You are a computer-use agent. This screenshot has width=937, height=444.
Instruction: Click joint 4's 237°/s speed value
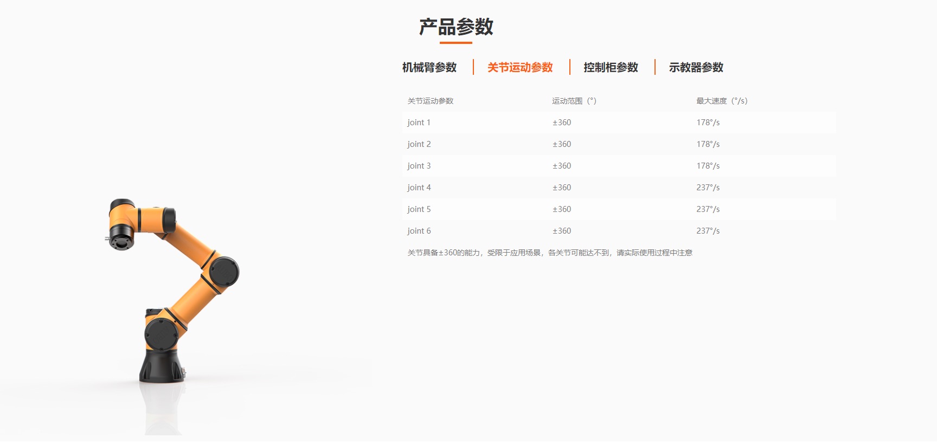click(708, 188)
